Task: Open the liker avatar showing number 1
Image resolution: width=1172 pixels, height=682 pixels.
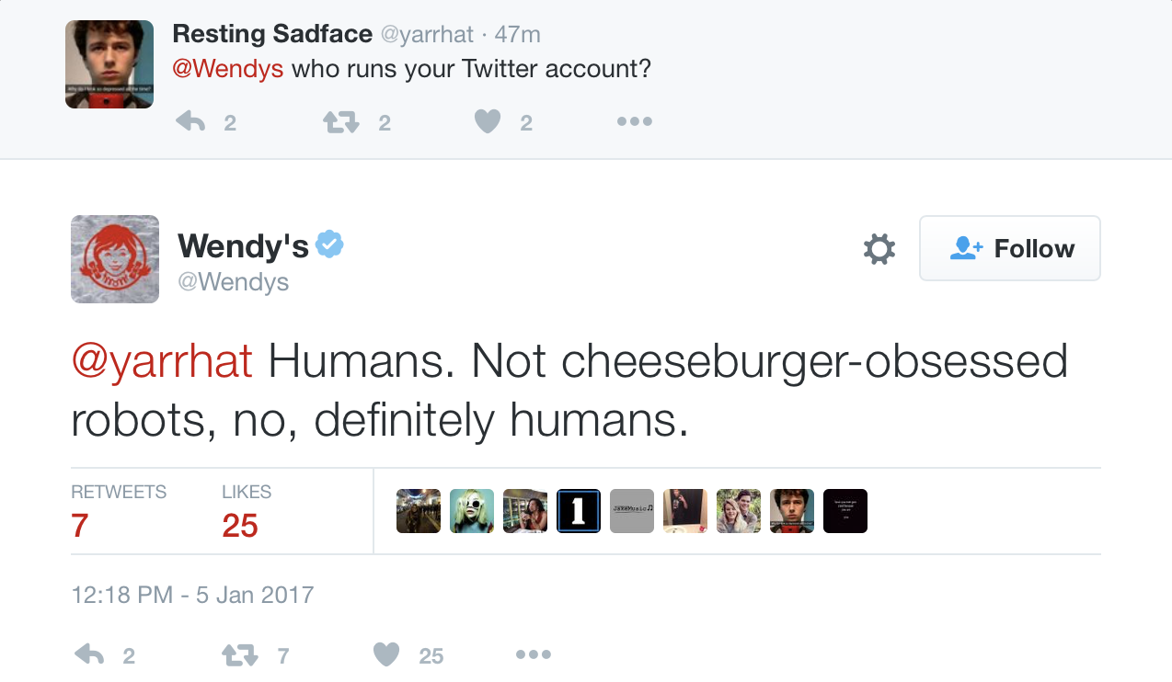Action: click(x=579, y=511)
